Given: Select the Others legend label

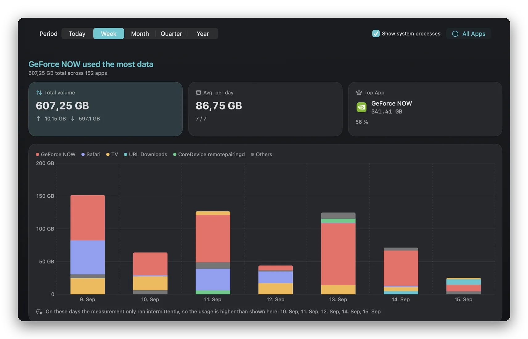Looking at the screenshot, I should (264, 154).
